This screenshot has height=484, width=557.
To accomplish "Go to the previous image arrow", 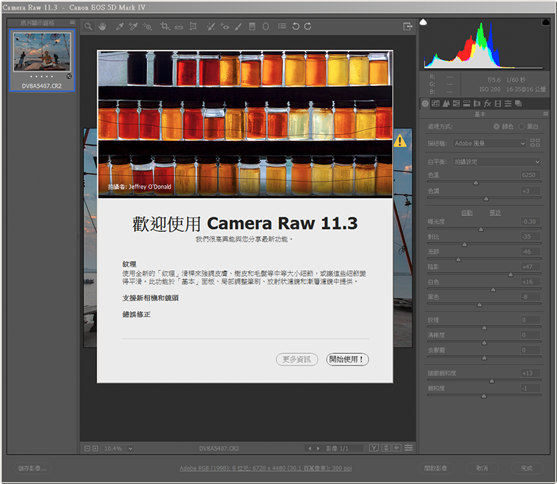I will [310, 448].
